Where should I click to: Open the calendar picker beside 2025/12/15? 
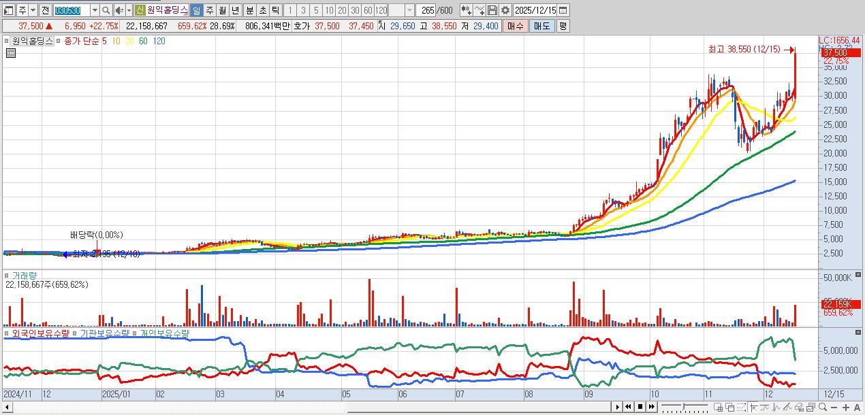click(563, 10)
